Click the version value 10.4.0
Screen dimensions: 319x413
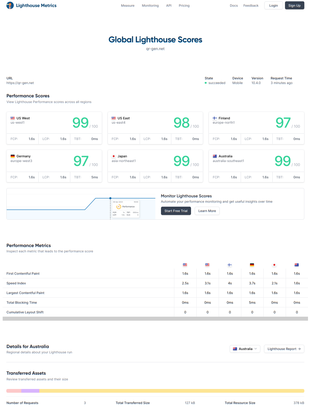[256, 83]
